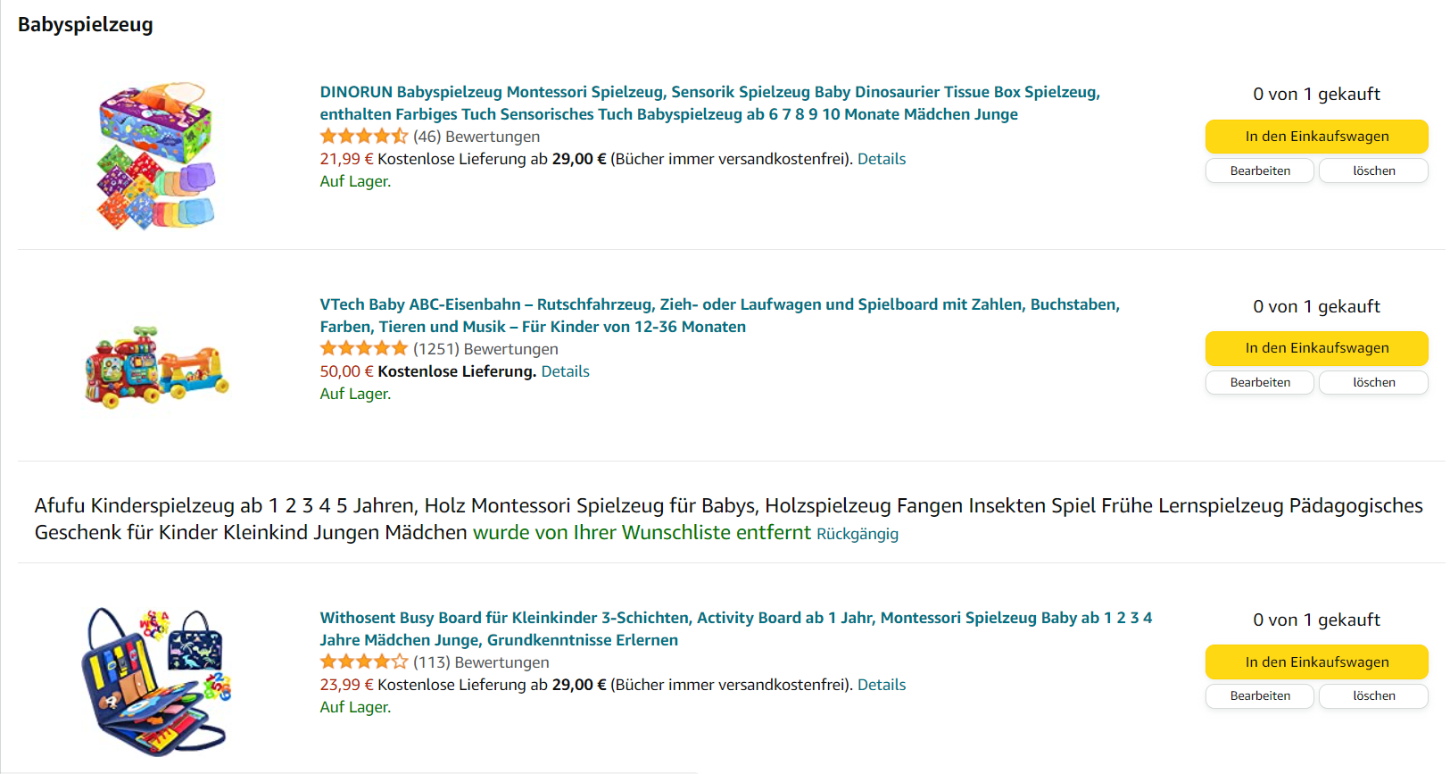Image resolution: width=1450 pixels, height=774 pixels.
Task: Open the DINORUN Babyspielzeug product title link
Action: click(710, 103)
